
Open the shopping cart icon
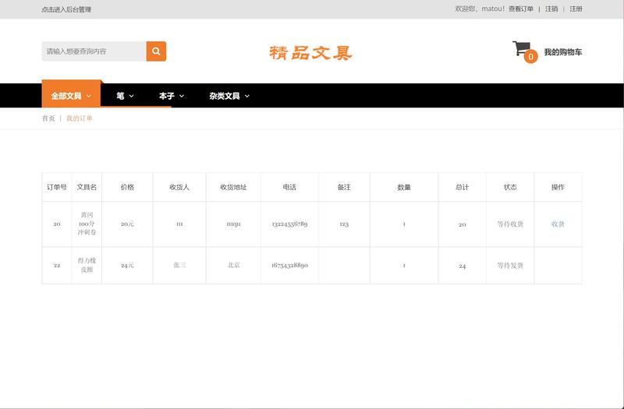(521, 48)
